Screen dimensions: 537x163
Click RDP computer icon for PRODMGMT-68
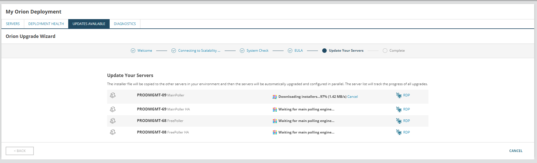399,121
